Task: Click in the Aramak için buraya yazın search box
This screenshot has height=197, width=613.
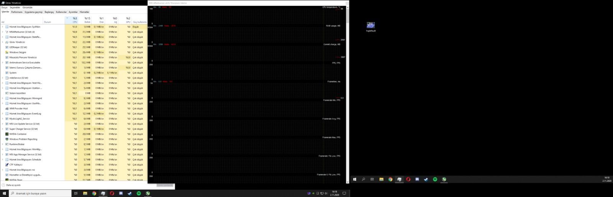Action: [40, 194]
